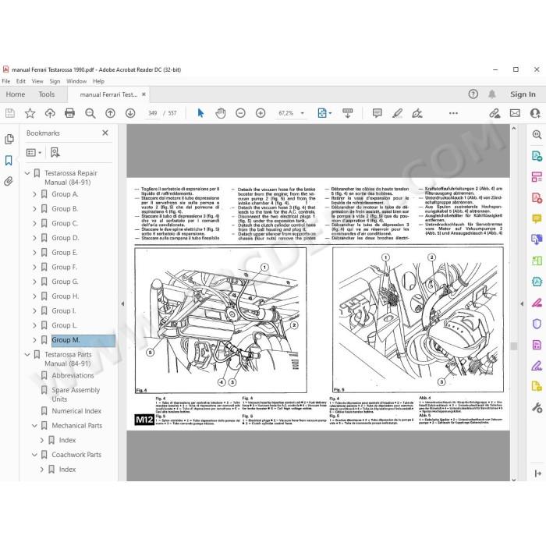Open the Attachments paperclip panel
The image size is (546, 546).
click(9, 181)
